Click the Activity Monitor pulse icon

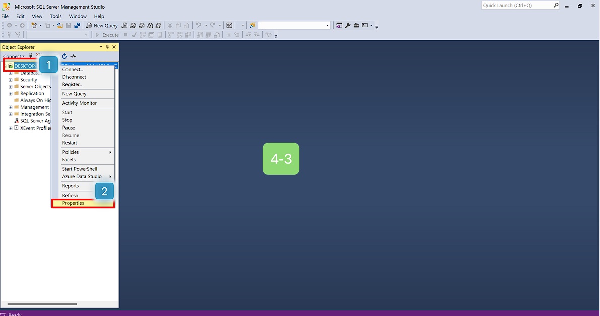[x=73, y=56]
